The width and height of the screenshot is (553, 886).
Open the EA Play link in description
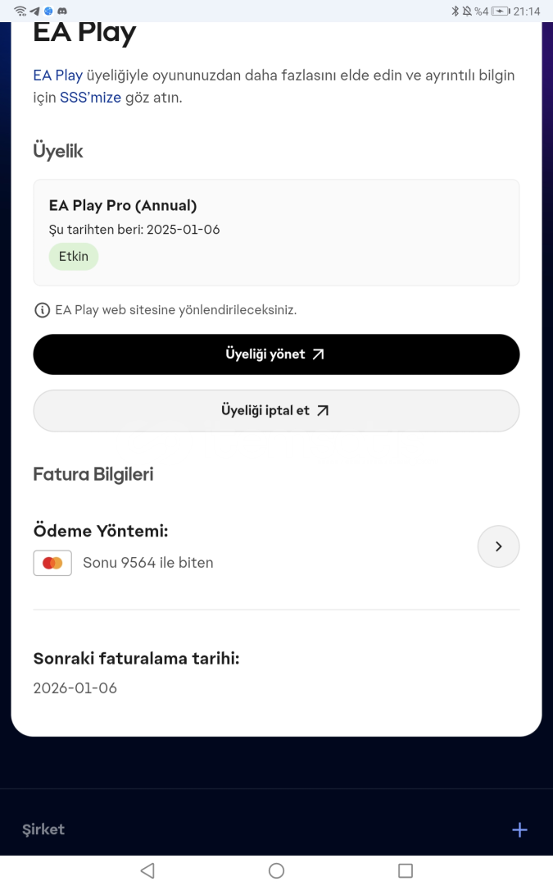pos(57,75)
